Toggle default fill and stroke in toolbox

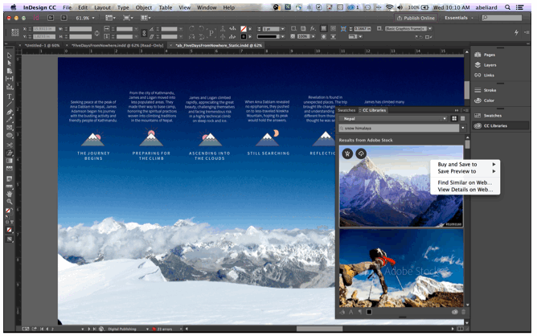pos(7,217)
